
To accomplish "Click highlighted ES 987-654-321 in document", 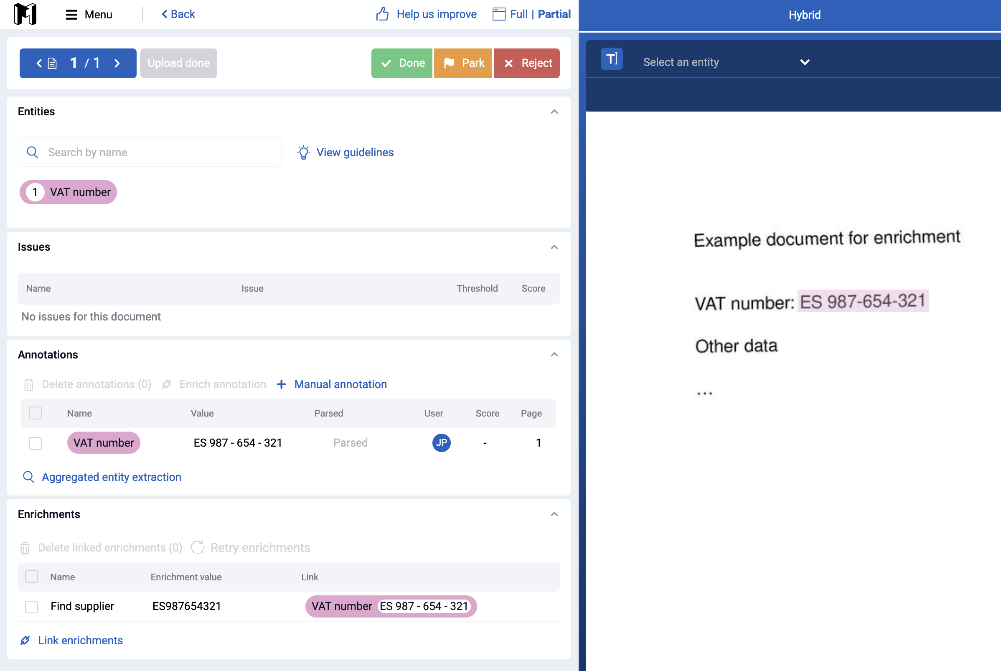I will coord(862,301).
